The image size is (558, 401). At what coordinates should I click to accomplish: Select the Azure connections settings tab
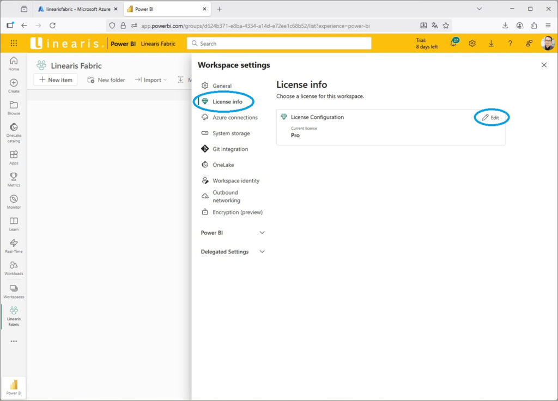tap(229, 118)
